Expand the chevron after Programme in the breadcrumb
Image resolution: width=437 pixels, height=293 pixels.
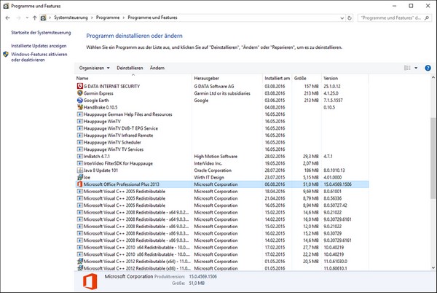(x=124, y=17)
